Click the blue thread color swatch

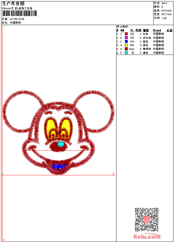click(126, 41)
